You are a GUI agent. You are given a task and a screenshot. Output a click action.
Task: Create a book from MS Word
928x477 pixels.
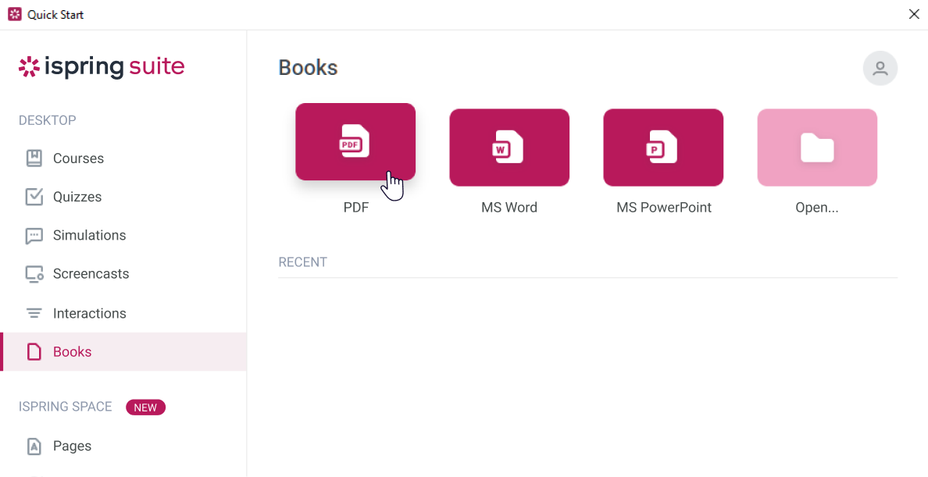[509, 148]
